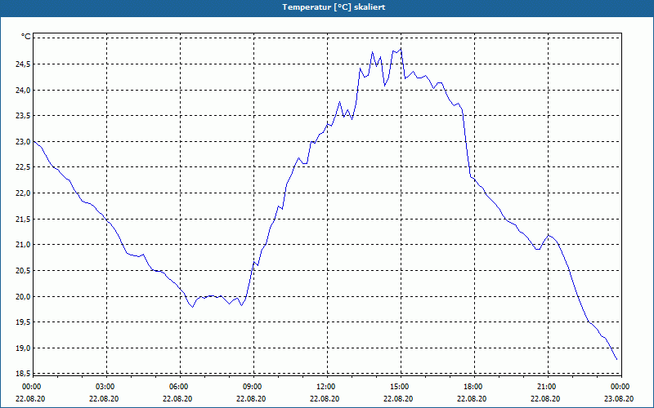Click the 19,5 y-axis label

(x=24, y=322)
